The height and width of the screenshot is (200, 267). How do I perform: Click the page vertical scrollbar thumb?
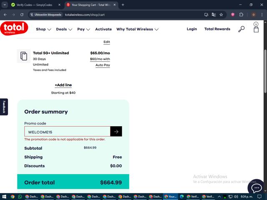(x=265, y=71)
